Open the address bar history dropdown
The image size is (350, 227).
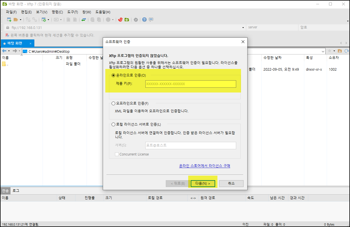(243, 28)
